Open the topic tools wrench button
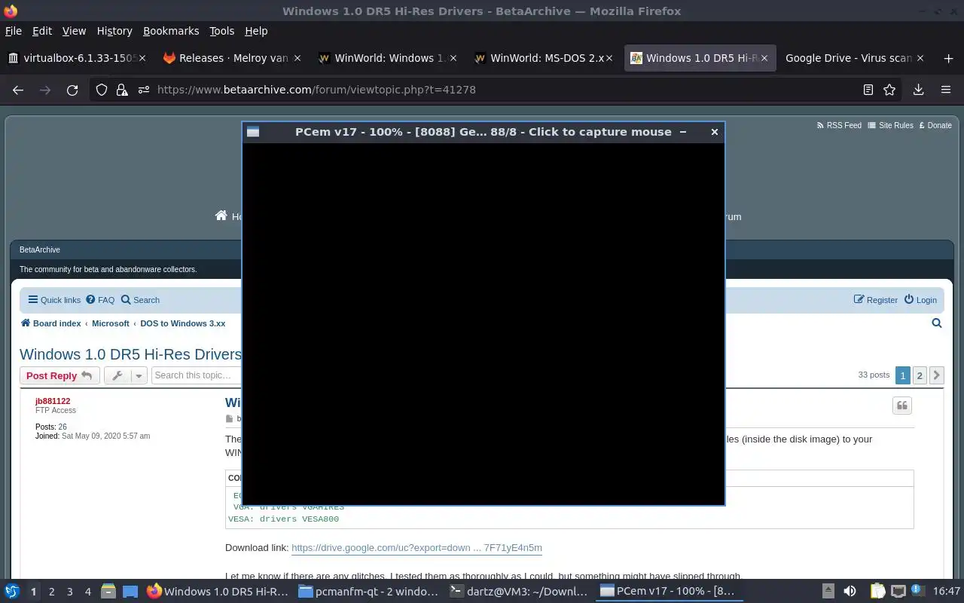Image resolution: width=964 pixels, height=603 pixels. pyautogui.click(x=125, y=375)
